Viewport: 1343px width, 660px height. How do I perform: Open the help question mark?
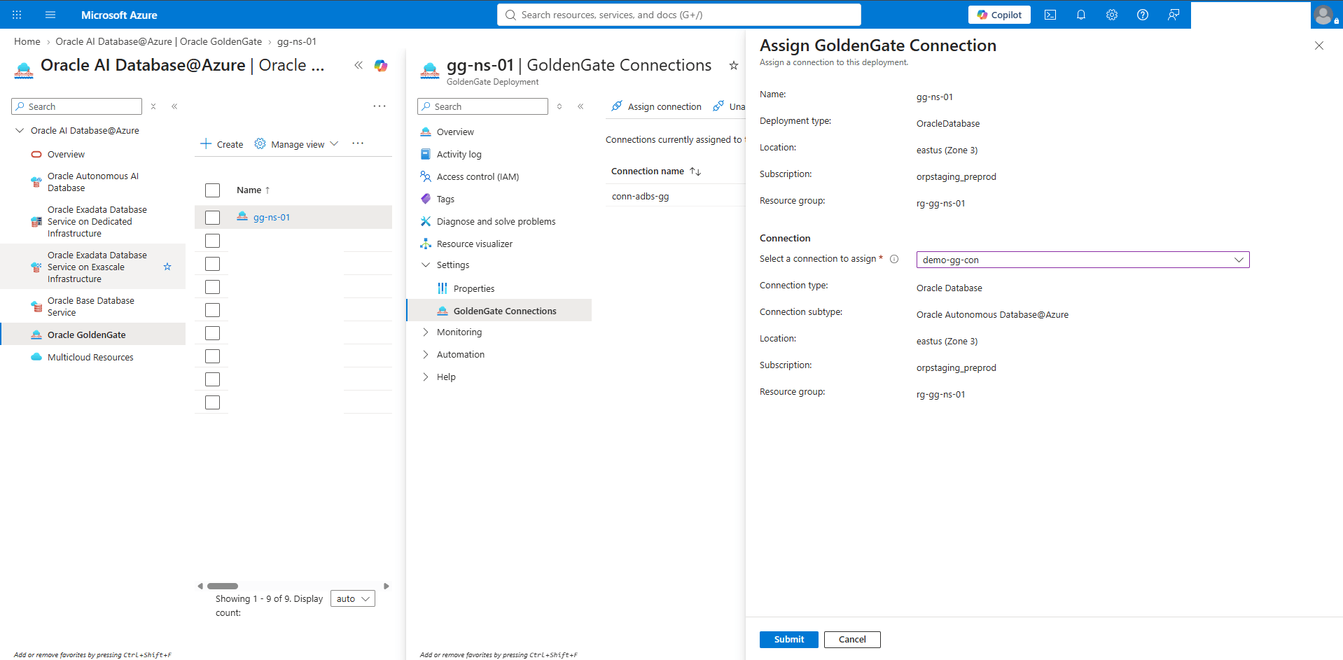tap(1143, 15)
